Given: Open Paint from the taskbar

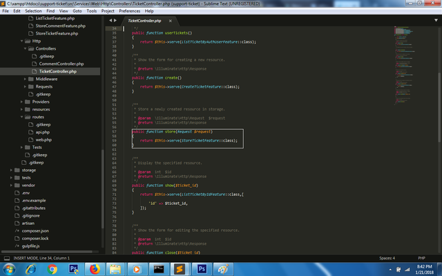Looking at the screenshot, I should pyautogui.click(x=223, y=269).
